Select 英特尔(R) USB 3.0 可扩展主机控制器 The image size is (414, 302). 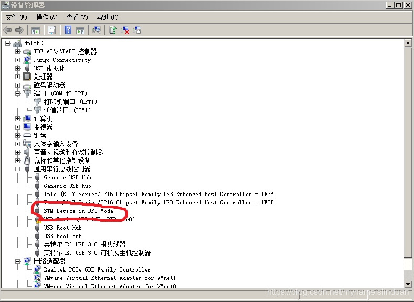(97, 253)
